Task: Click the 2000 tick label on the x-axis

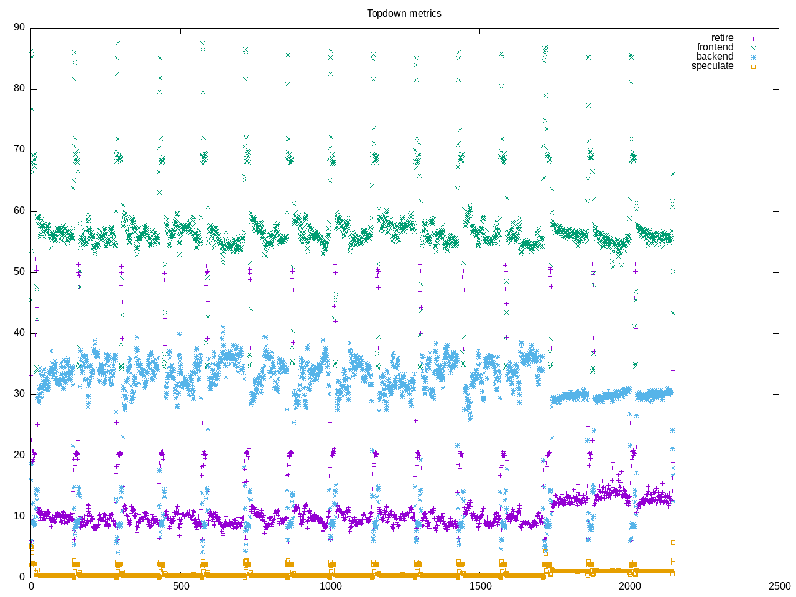Action: [x=629, y=586]
